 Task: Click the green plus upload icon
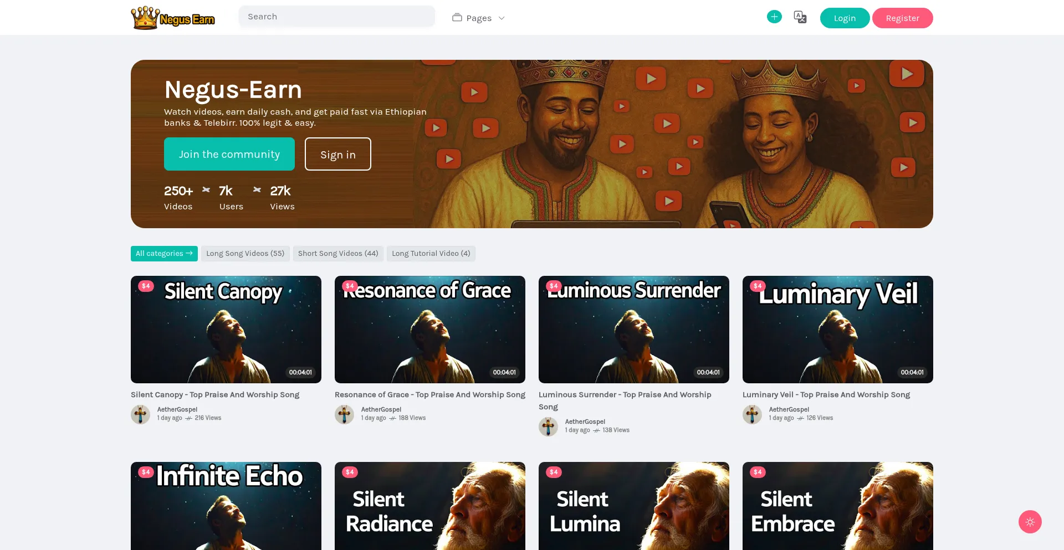pos(774,17)
